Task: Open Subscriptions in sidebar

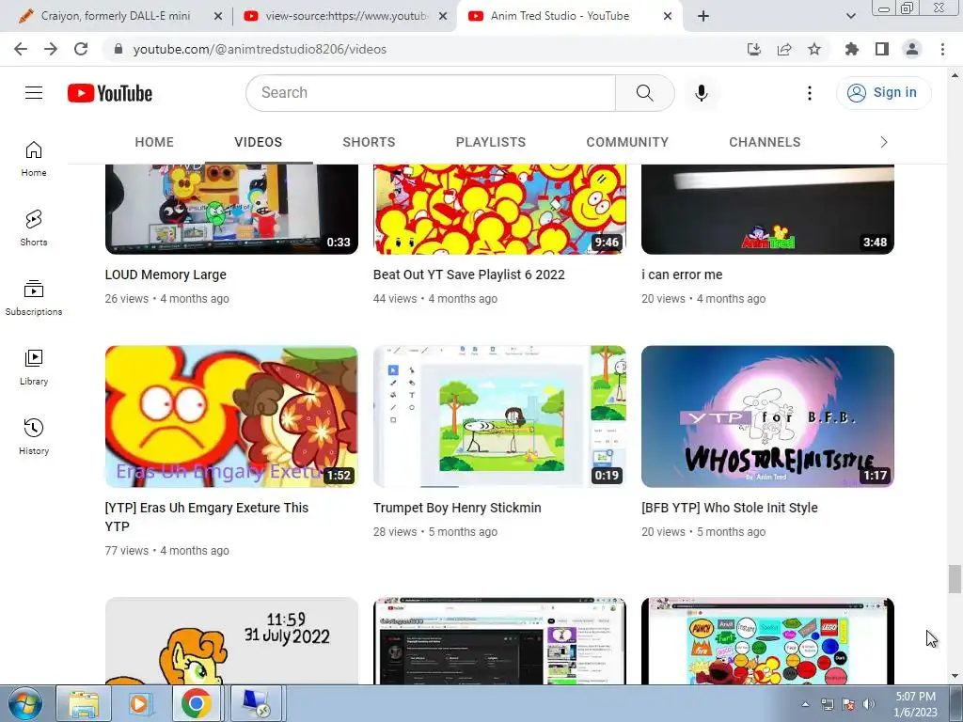Action: pyautogui.click(x=34, y=297)
